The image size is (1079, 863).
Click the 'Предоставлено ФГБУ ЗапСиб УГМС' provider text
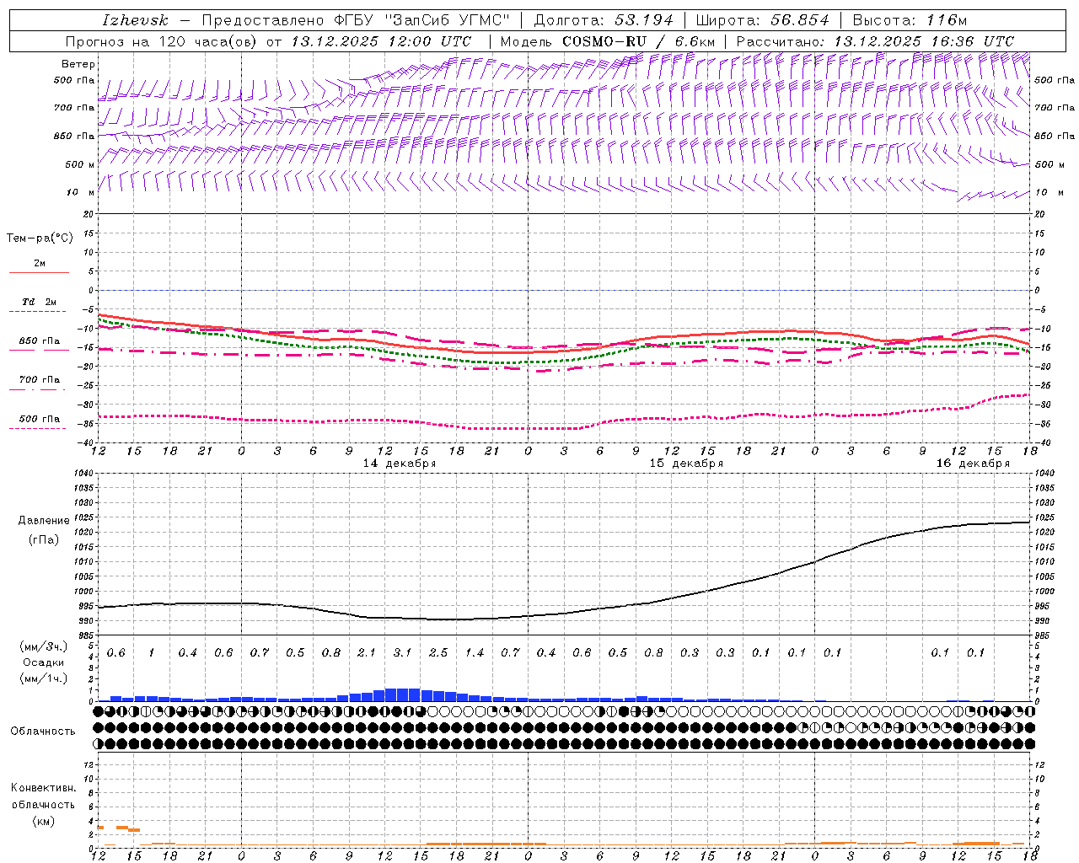coord(356,20)
